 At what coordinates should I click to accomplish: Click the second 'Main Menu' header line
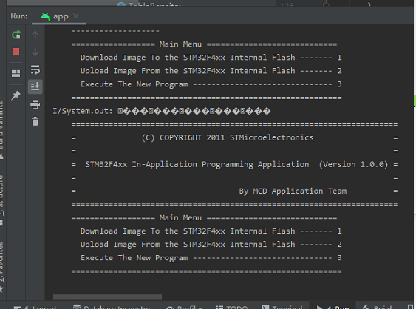(x=204, y=217)
